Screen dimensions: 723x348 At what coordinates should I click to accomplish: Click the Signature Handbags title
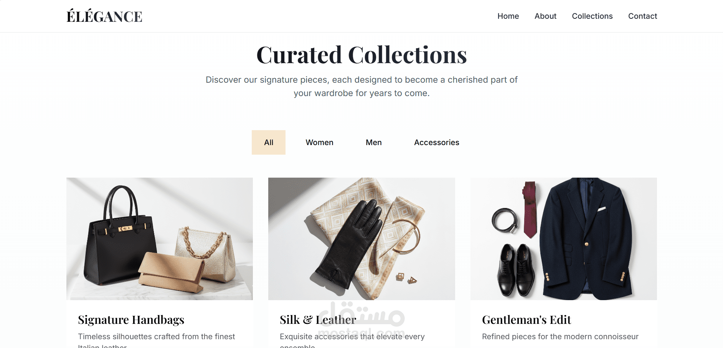tap(131, 320)
